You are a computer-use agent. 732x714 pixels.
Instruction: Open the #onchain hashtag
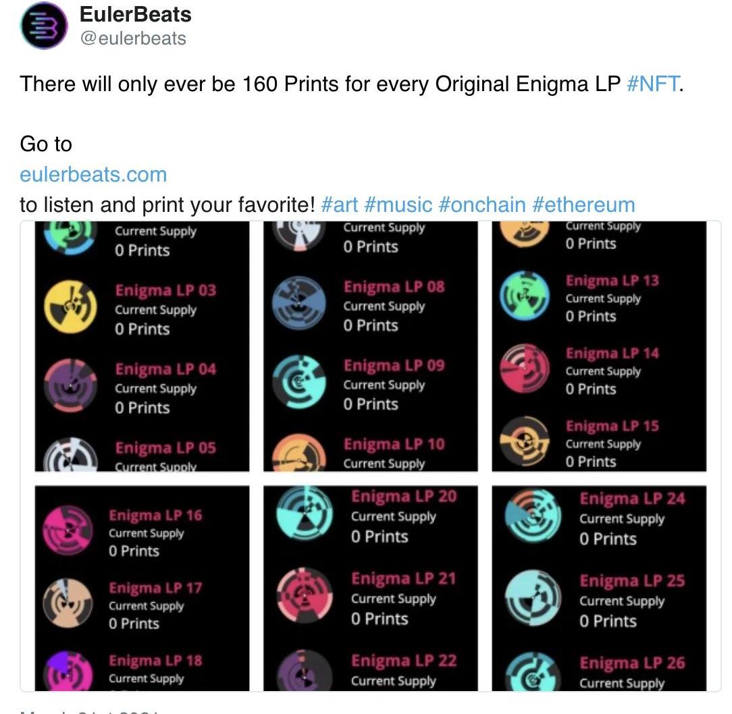482,204
